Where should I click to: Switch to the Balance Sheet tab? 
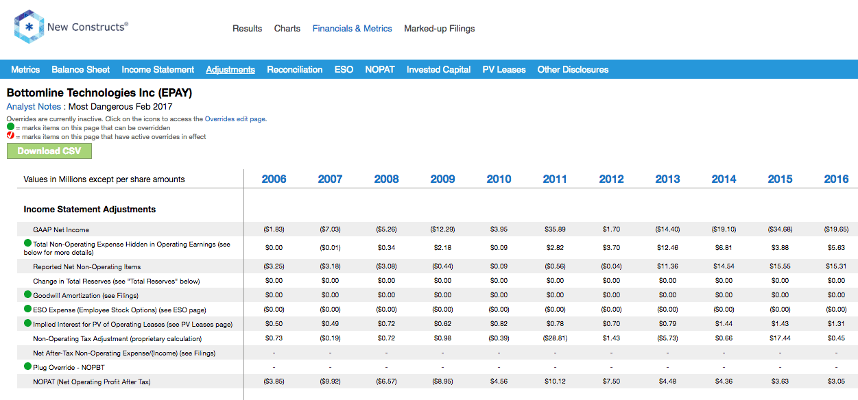click(x=81, y=69)
